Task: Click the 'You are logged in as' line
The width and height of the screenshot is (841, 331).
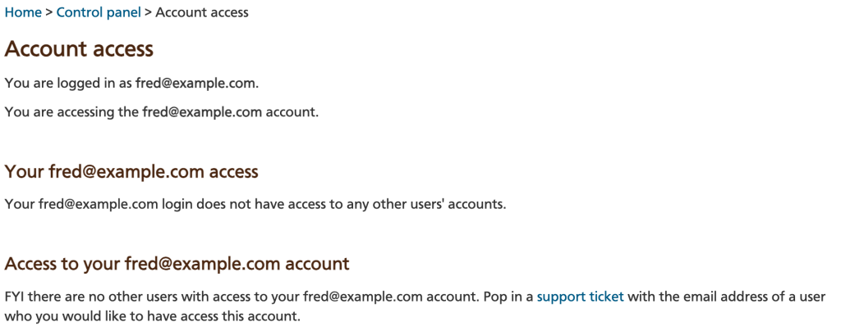Action: [x=132, y=84]
